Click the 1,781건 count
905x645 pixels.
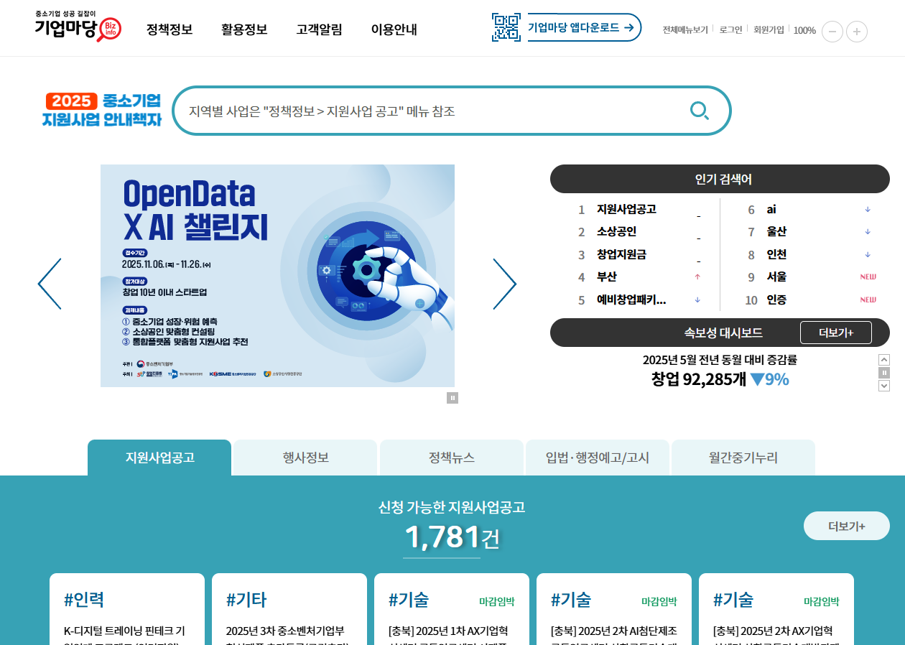[x=452, y=537]
